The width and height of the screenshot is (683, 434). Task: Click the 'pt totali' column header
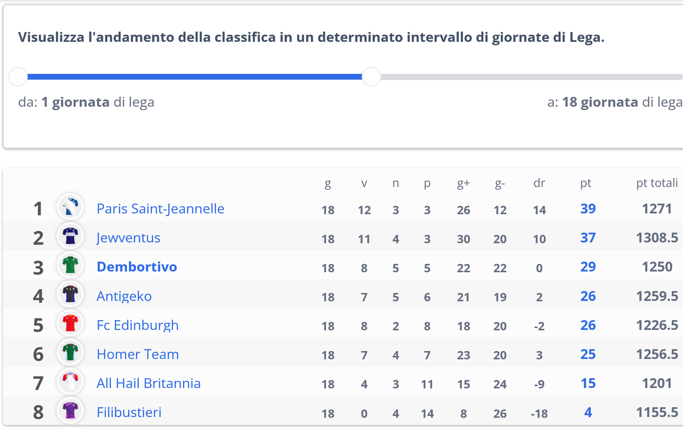656,183
